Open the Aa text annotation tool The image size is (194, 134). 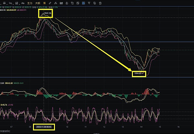click(23, 3)
